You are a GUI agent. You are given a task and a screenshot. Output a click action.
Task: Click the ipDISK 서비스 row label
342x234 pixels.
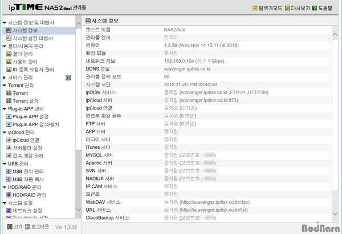tap(101, 92)
